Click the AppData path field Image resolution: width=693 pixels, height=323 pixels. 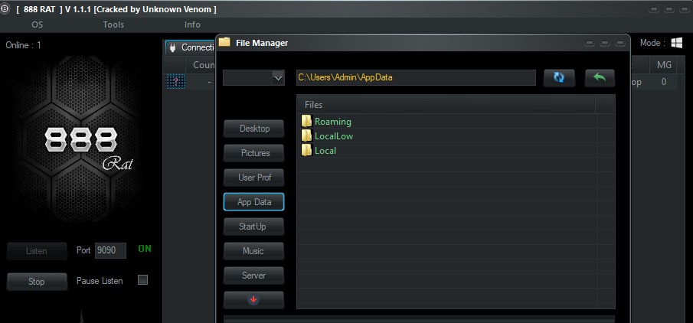(x=416, y=77)
